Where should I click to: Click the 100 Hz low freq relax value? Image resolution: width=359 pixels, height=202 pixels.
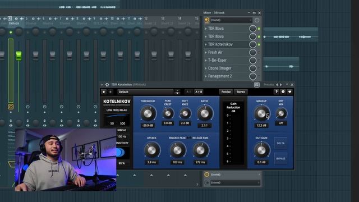(x=121, y=136)
